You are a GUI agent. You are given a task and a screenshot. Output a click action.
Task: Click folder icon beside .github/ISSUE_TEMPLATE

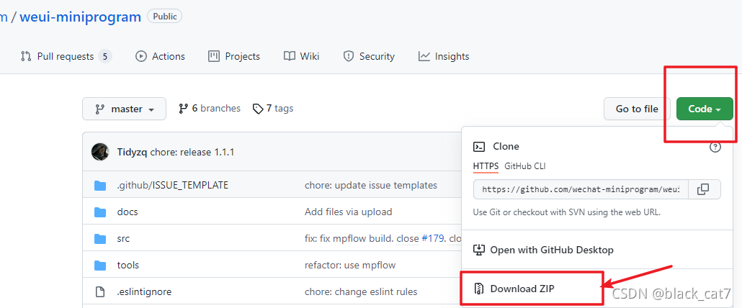[100, 185]
